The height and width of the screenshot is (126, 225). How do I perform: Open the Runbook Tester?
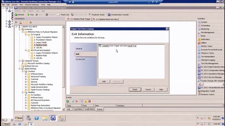click(x=97, y=15)
